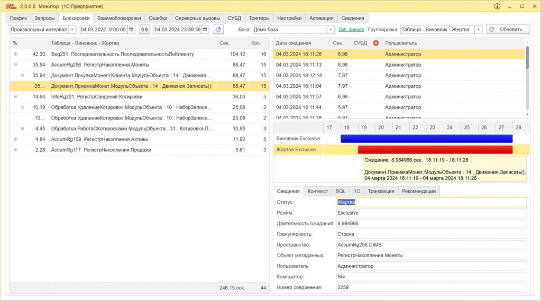Click the 1C logo icon
This screenshot has width=541, height=301.
(11, 6)
